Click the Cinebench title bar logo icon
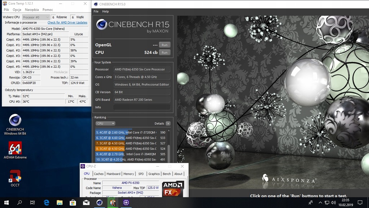369x208 pixels. [x=96, y=4]
